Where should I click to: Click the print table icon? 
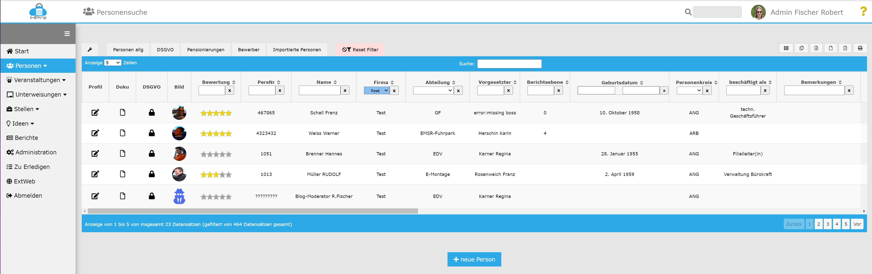pos(860,49)
